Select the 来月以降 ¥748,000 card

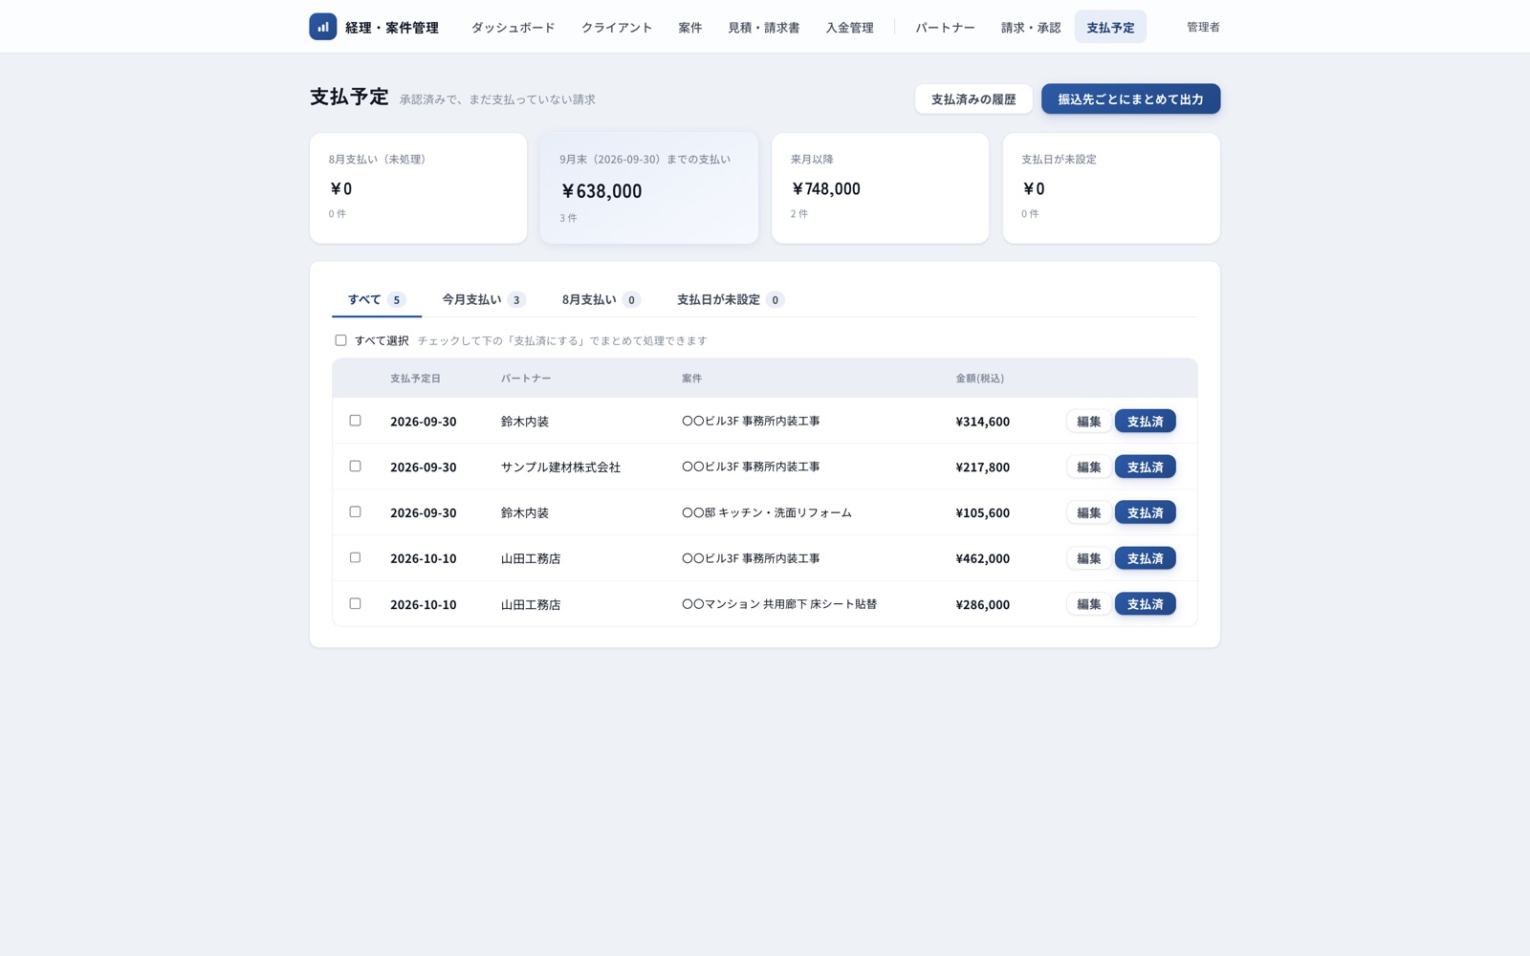coord(880,188)
